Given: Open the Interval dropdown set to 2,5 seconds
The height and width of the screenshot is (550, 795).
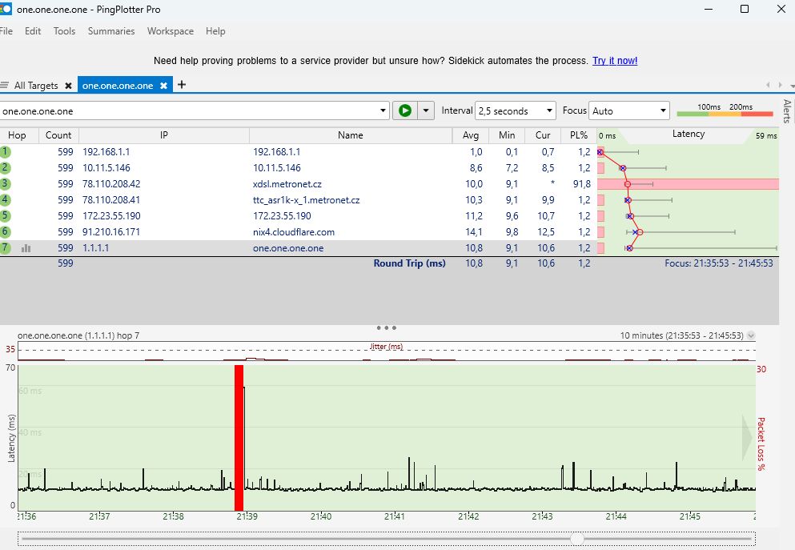Looking at the screenshot, I should pyautogui.click(x=516, y=111).
